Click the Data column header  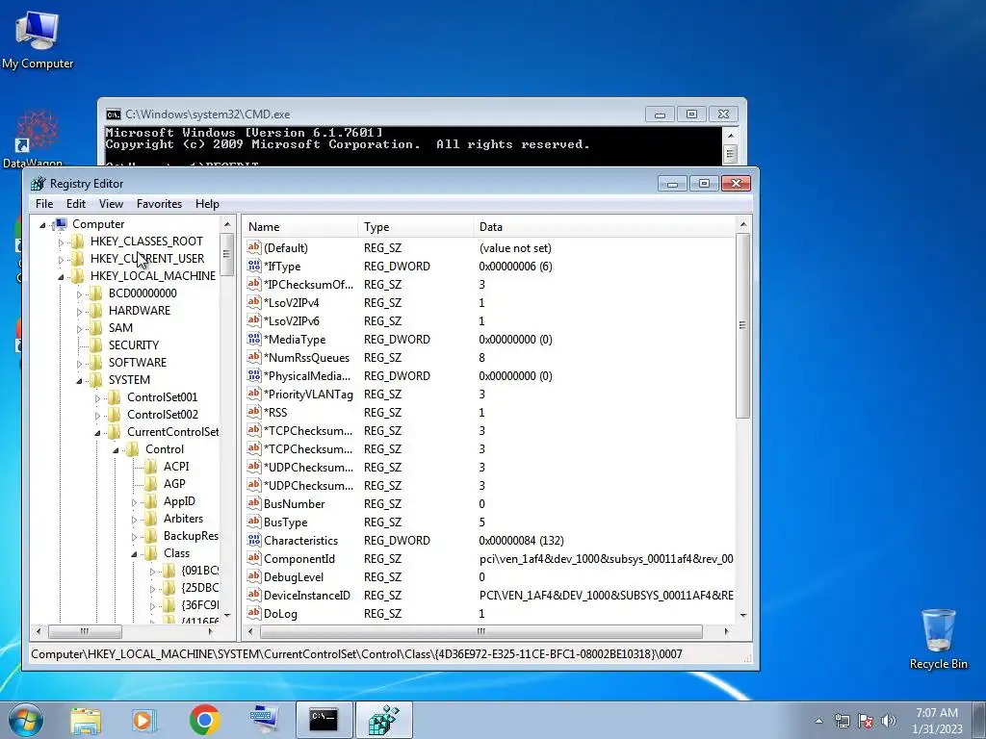point(604,227)
